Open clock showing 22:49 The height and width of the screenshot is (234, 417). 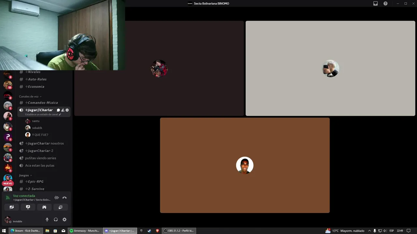click(x=400, y=231)
